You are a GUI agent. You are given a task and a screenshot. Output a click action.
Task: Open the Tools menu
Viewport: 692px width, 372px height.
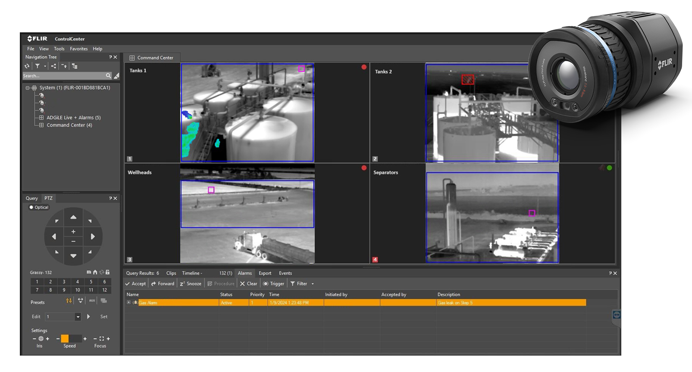(x=59, y=49)
